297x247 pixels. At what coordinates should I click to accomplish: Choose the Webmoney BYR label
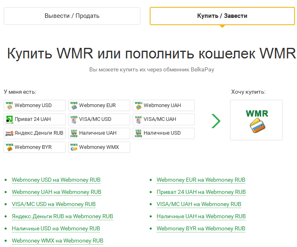[33, 147]
